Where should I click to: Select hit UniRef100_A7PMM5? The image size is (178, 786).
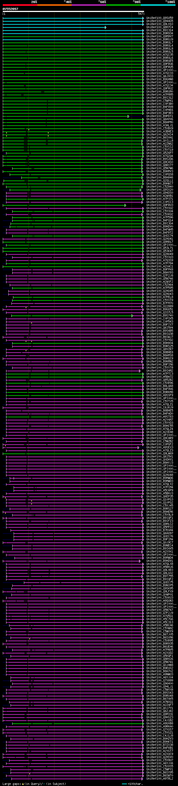[160, 95]
